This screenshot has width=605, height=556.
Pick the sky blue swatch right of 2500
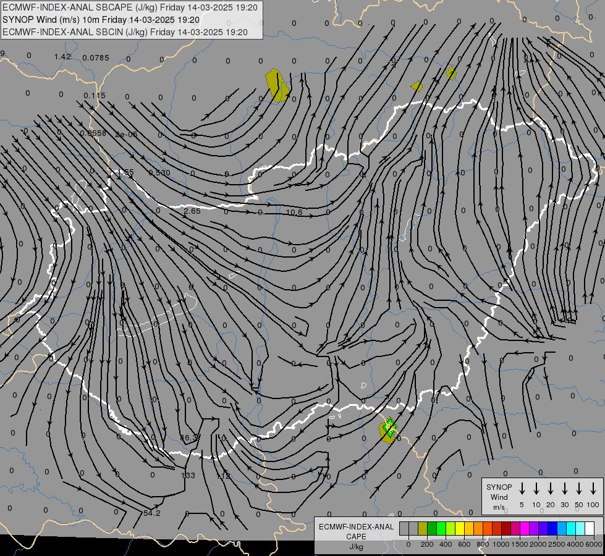tap(561, 528)
